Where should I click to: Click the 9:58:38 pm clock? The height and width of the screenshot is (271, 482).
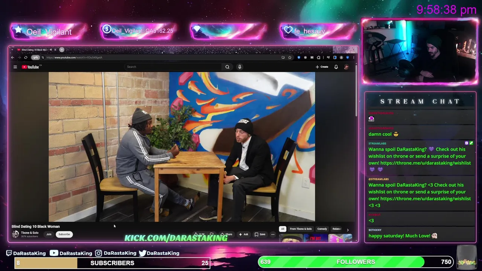point(447,10)
